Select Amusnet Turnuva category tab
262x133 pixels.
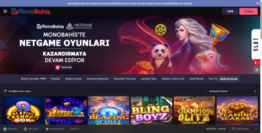coord(125,79)
